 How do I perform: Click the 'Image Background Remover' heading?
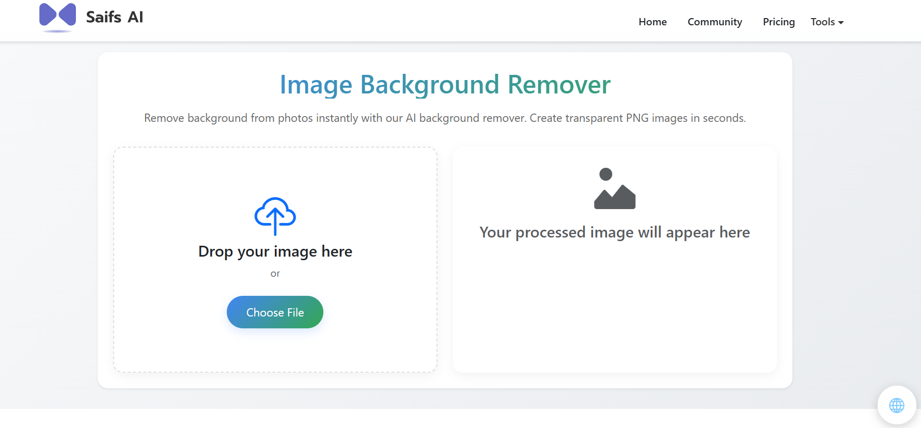coord(445,85)
